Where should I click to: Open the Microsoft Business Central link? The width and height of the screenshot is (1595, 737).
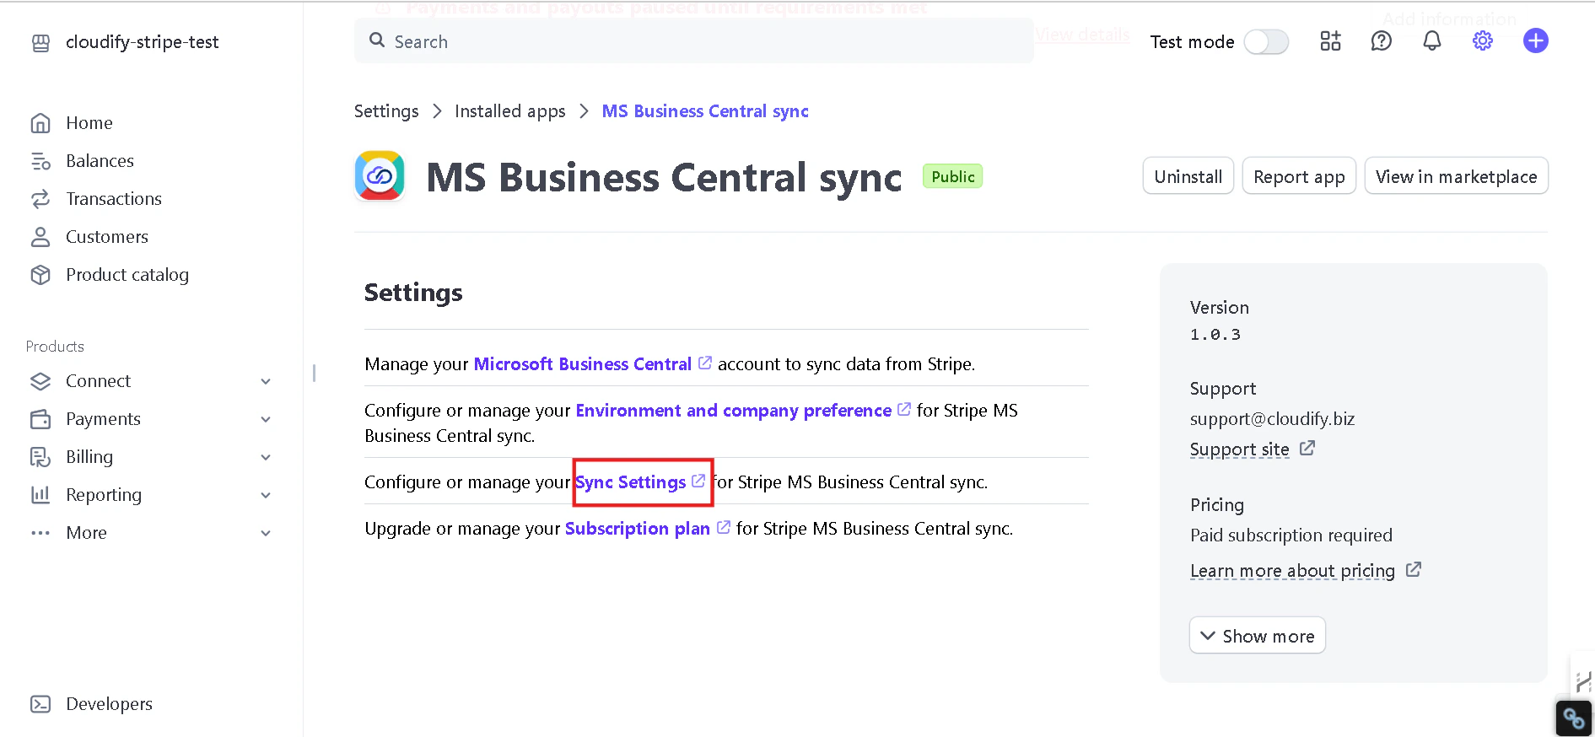(x=583, y=363)
